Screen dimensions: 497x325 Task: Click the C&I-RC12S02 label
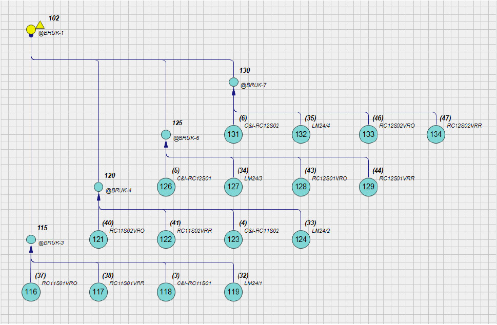click(x=261, y=126)
